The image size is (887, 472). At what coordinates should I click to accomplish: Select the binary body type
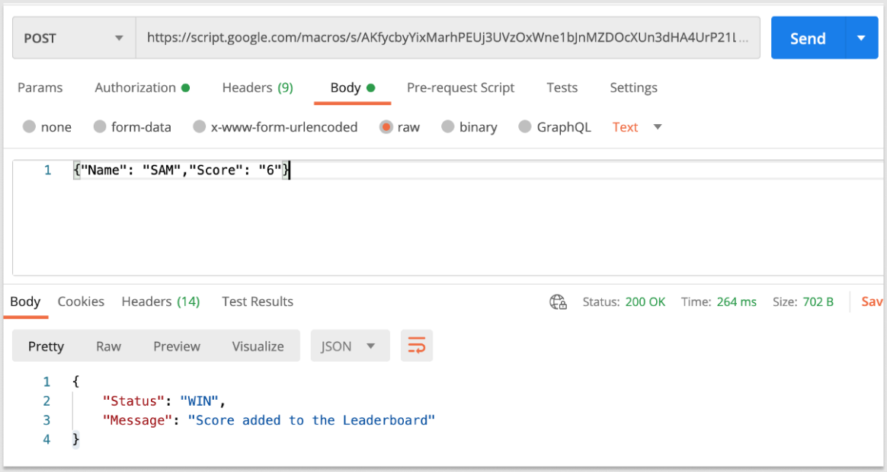[x=469, y=126]
